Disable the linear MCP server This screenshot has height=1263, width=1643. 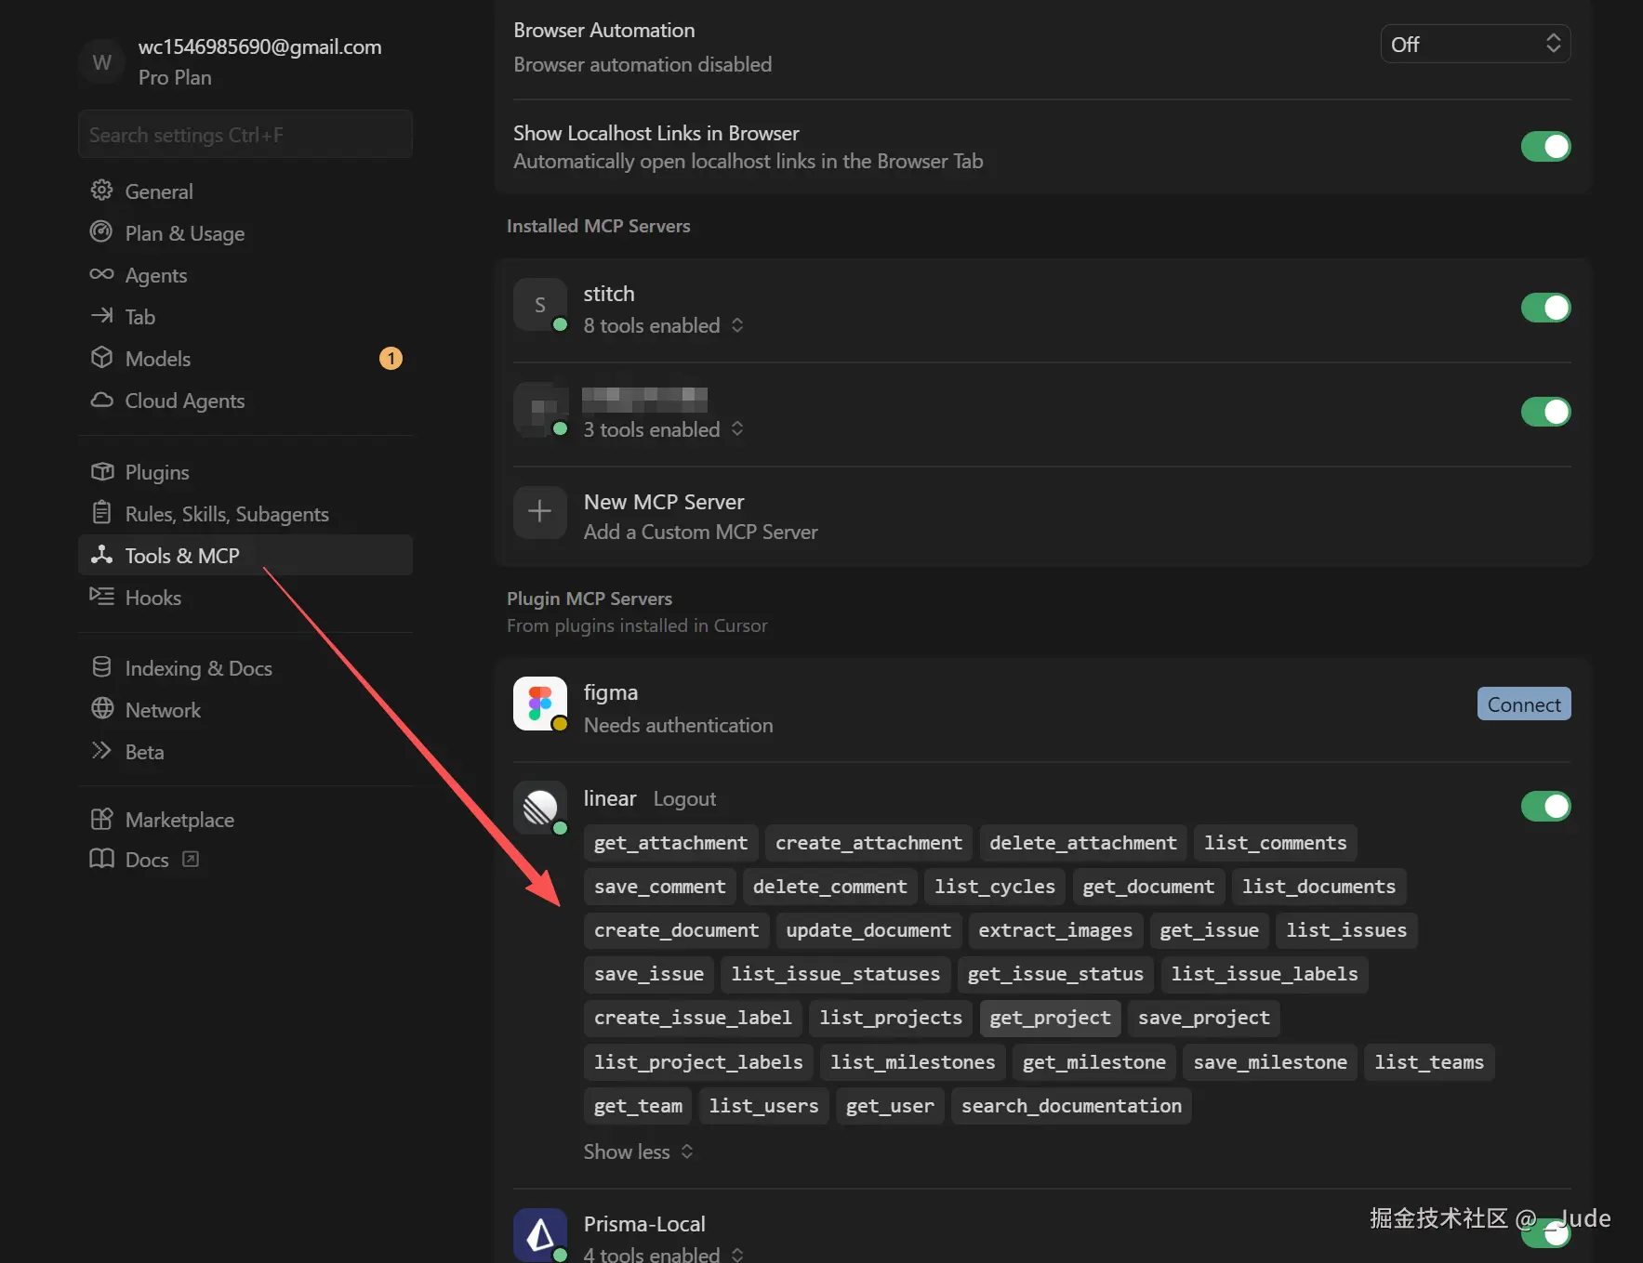coord(1546,807)
